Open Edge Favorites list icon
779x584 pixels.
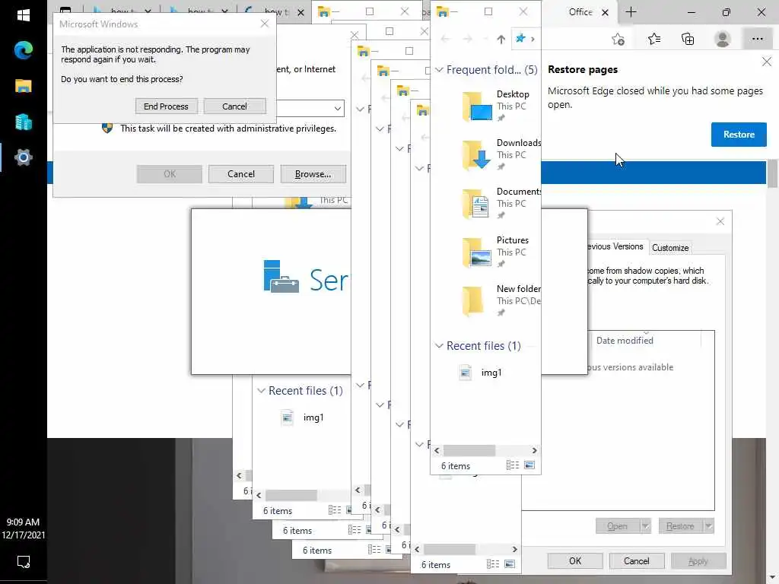(x=653, y=39)
